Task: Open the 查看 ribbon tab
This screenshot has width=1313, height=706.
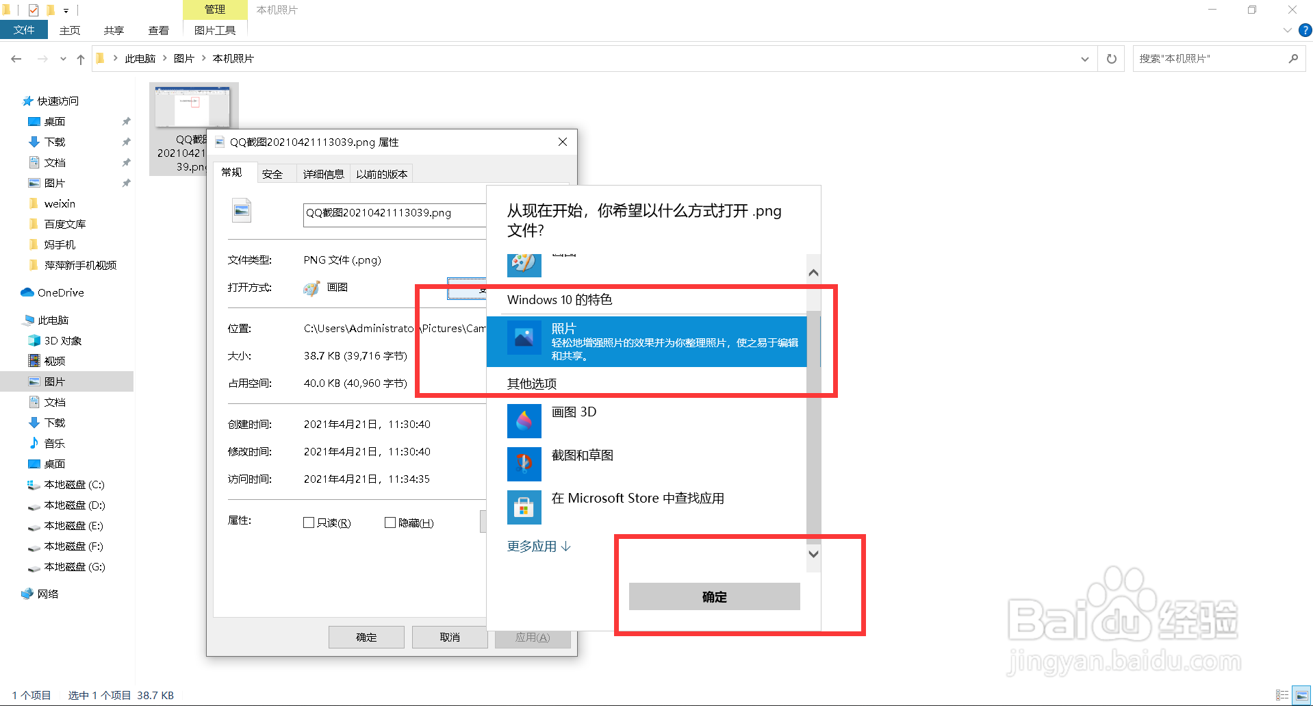Action: tap(159, 30)
